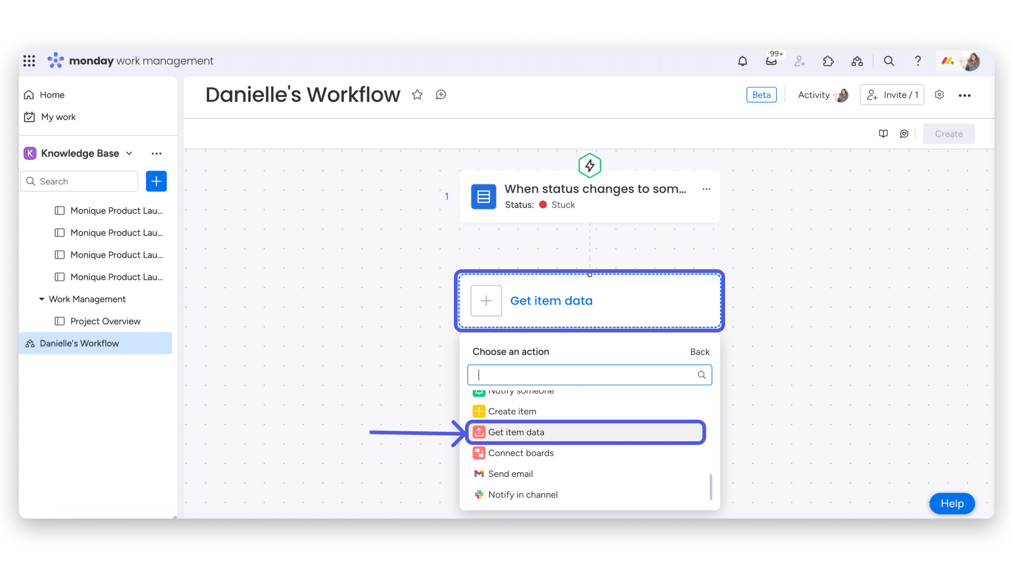Viewport: 1011px width, 568px height.
Task: Choose the Send email action
Action: pos(586,474)
